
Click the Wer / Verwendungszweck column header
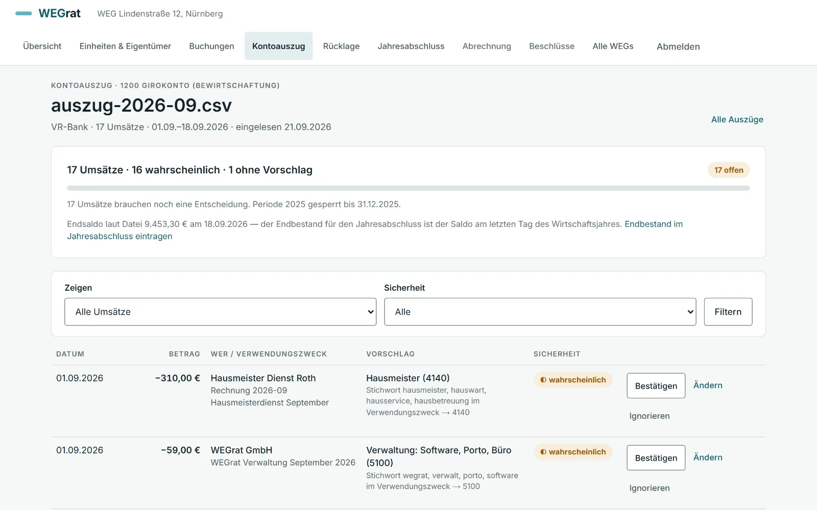(269, 354)
